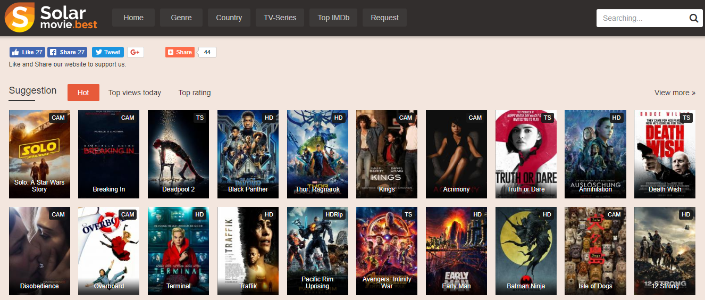This screenshot has height=300, width=705.
Task: Click the orange Share plus button
Action: click(180, 52)
